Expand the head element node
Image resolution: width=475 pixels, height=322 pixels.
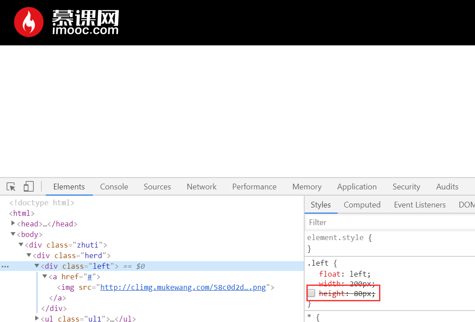tap(13, 223)
